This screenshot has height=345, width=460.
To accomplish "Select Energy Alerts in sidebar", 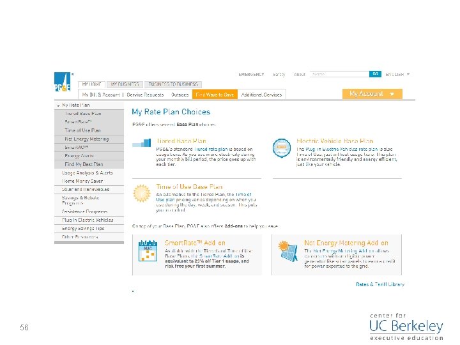I will pos(89,156).
